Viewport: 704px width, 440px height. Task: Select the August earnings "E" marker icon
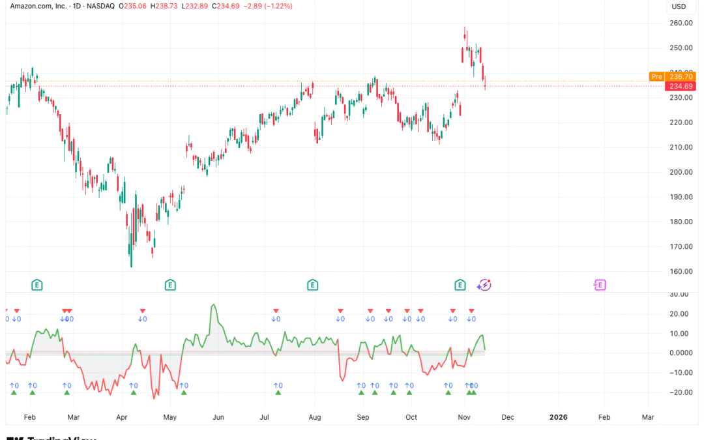tap(312, 285)
